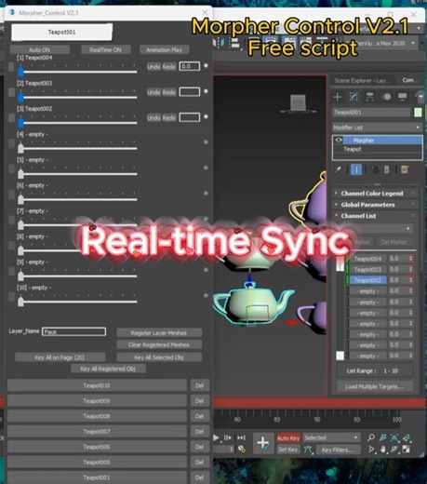Open the Modify tab in command panel
This screenshot has width=427, height=484.
pyautogui.click(x=354, y=97)
